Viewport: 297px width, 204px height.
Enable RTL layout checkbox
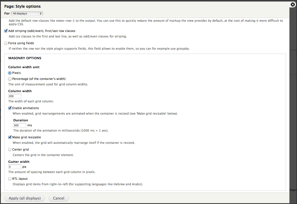click(10, 179)
